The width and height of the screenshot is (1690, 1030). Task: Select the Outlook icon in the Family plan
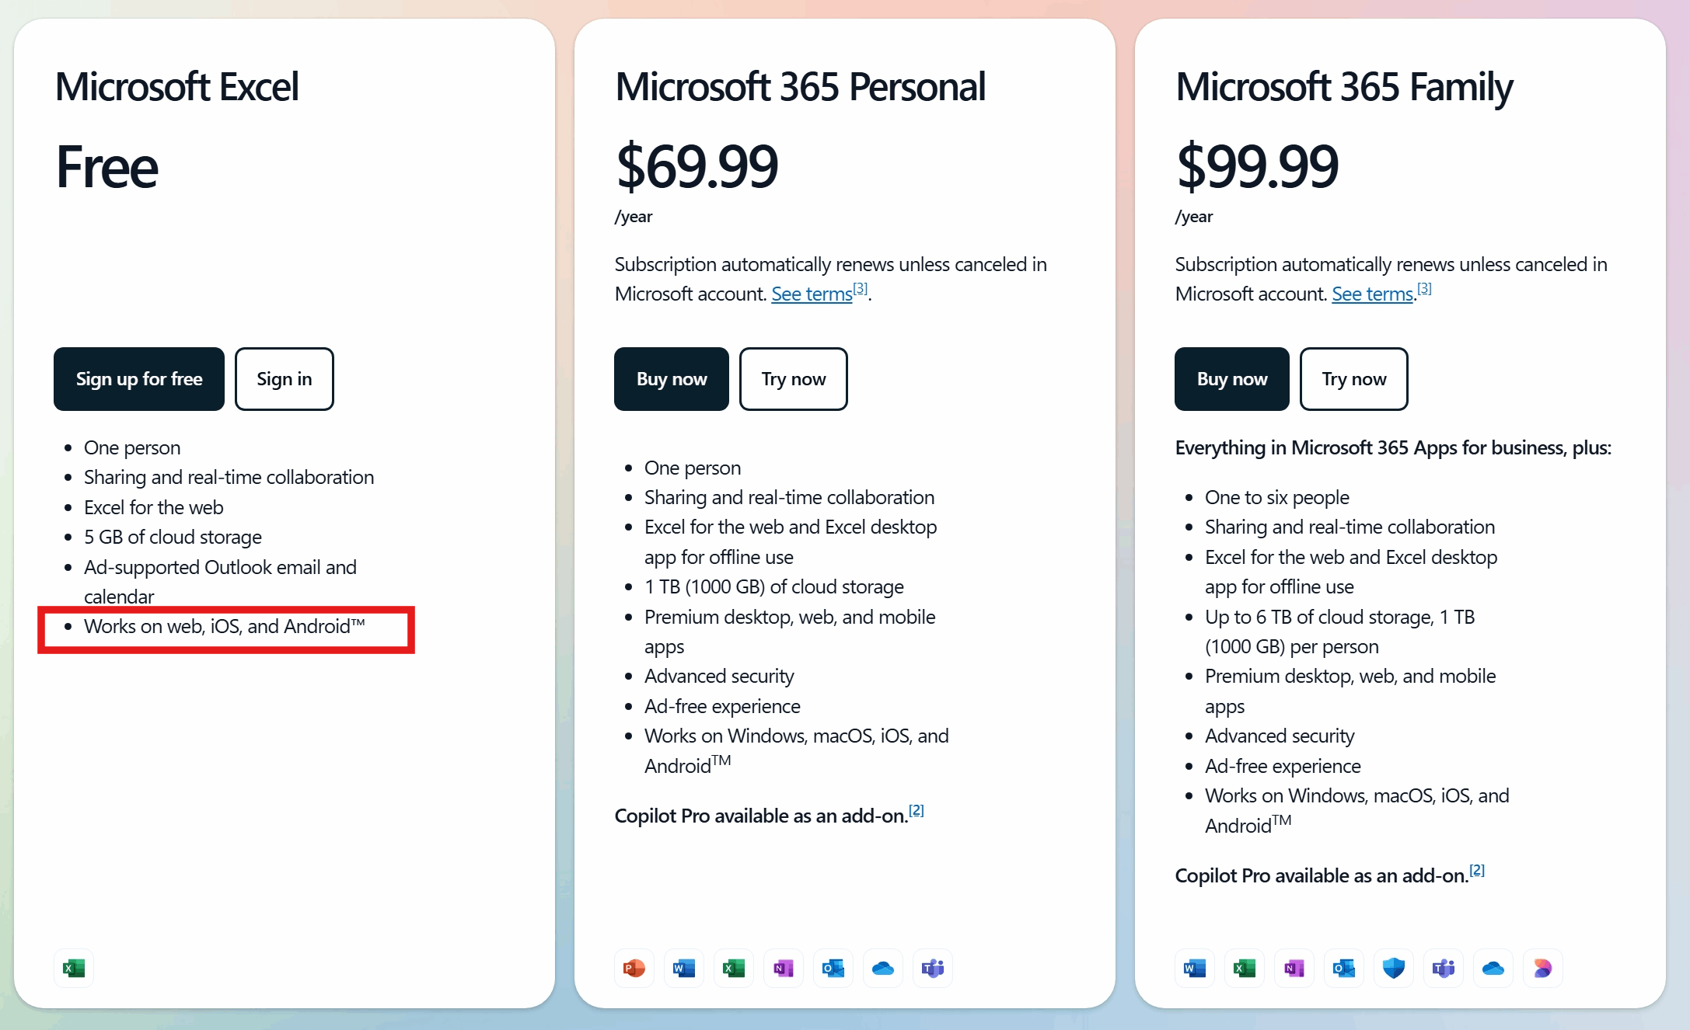point(1344,968)
